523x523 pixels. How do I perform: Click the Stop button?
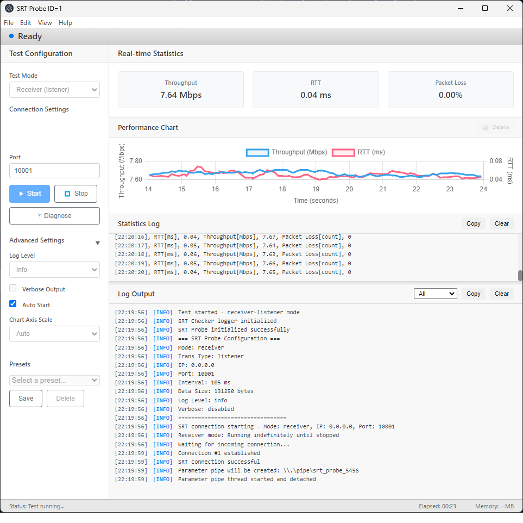click(x=75, y=194)
